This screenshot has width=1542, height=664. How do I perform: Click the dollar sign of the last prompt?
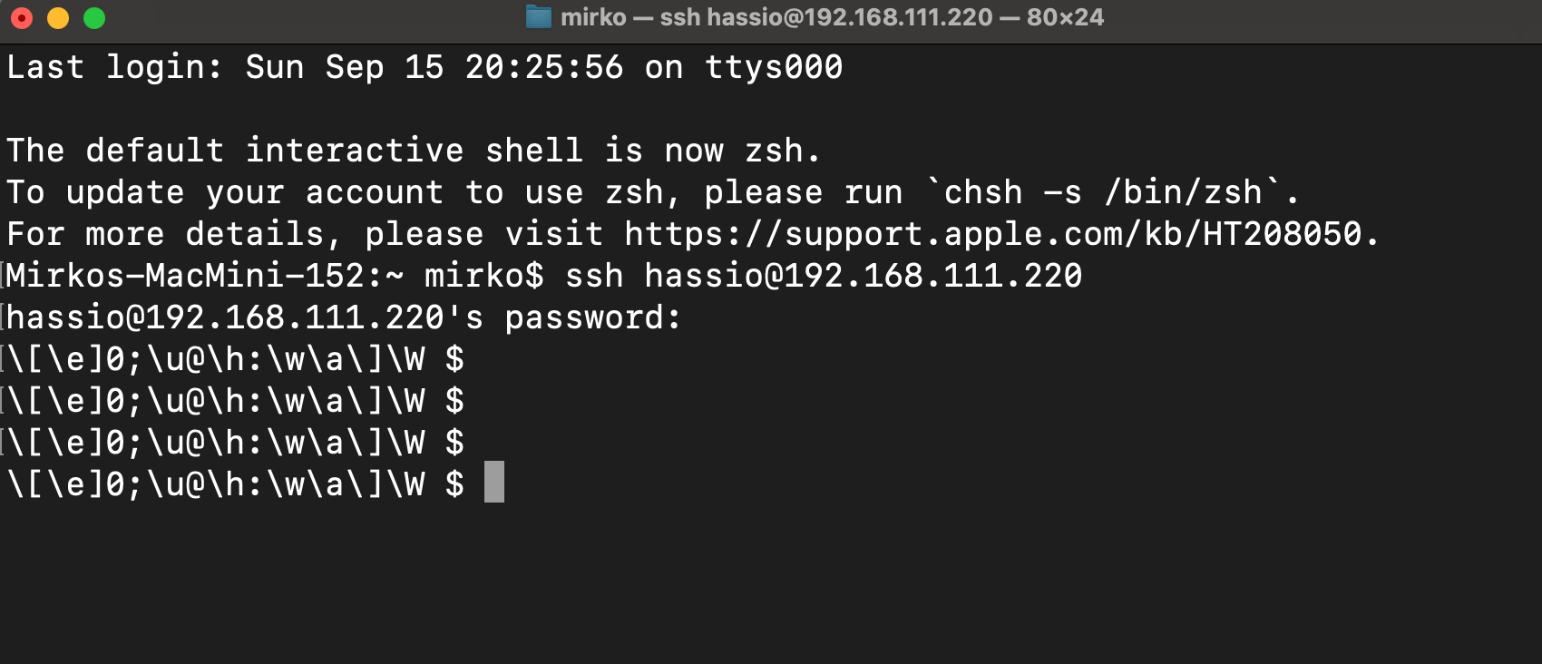pos(454,484)
